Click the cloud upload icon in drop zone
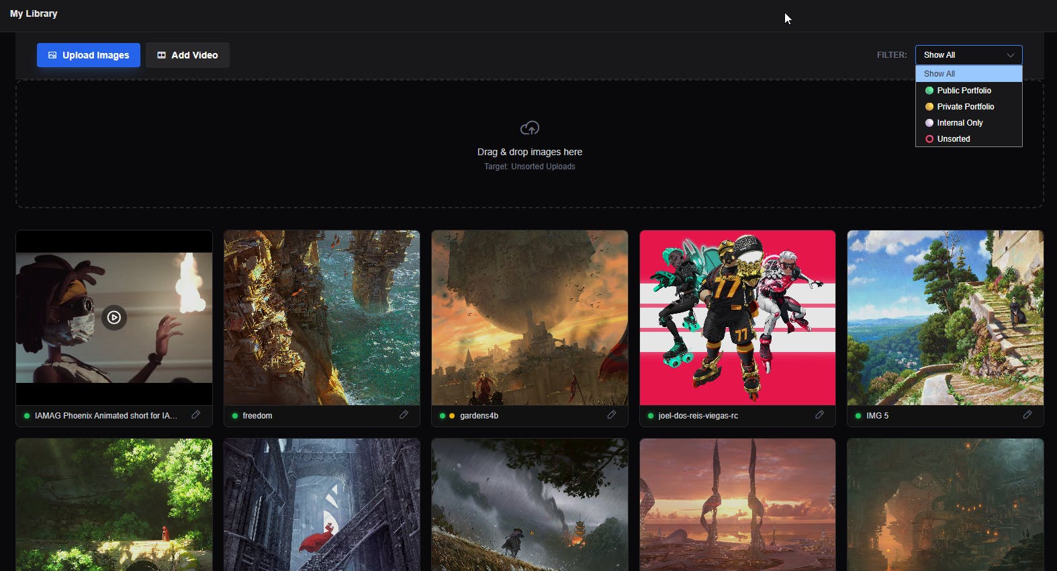 [530, 128]
